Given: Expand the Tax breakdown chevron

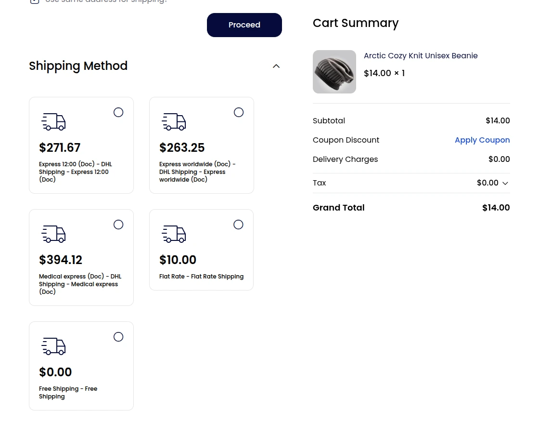Looking at the screenshot, I should pos(505,183).
